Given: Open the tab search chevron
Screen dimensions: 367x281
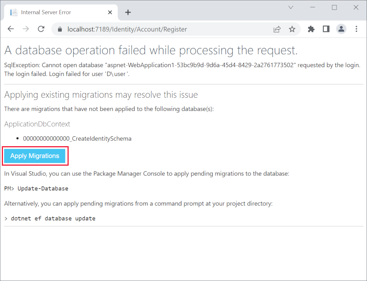Looking at the screenshot, I should (x=291, y=7).
